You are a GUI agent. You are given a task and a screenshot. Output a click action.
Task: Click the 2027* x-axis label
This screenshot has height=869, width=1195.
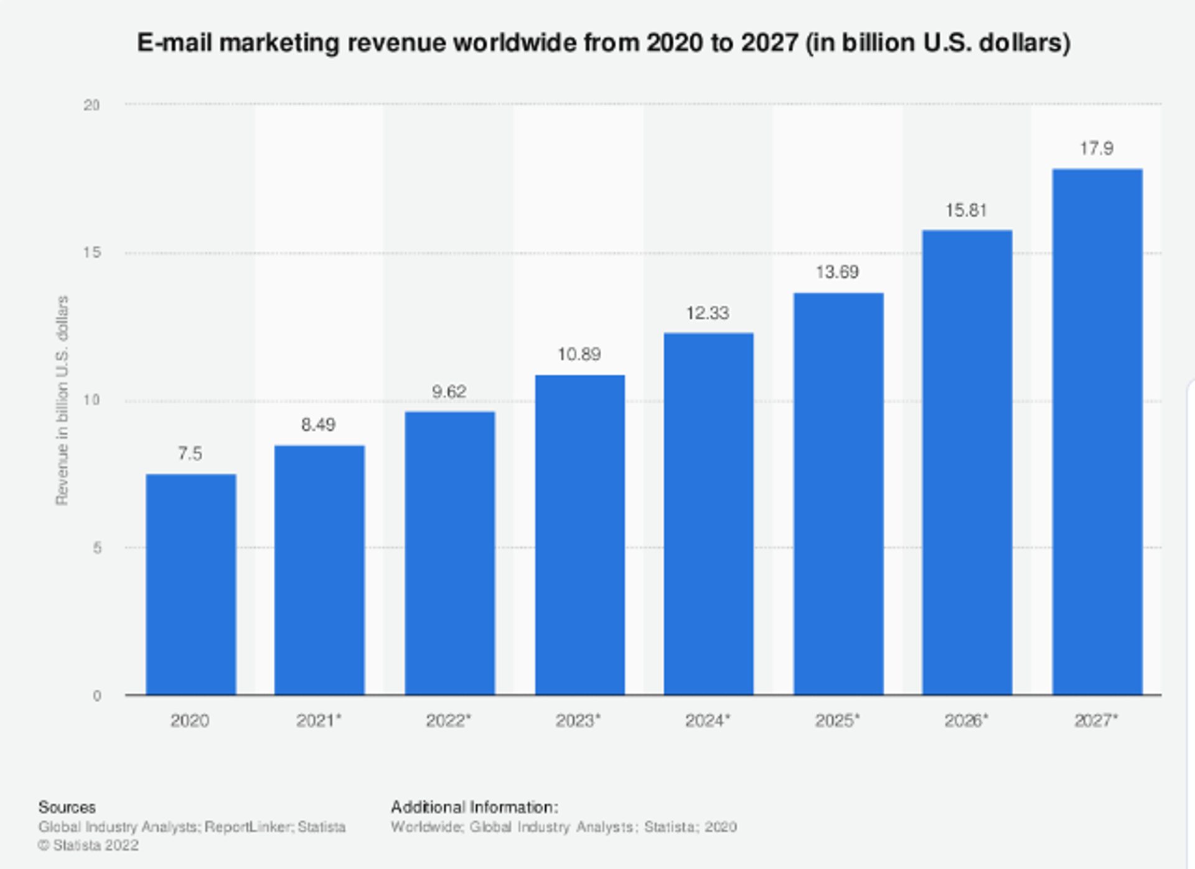click(1096, 721)
